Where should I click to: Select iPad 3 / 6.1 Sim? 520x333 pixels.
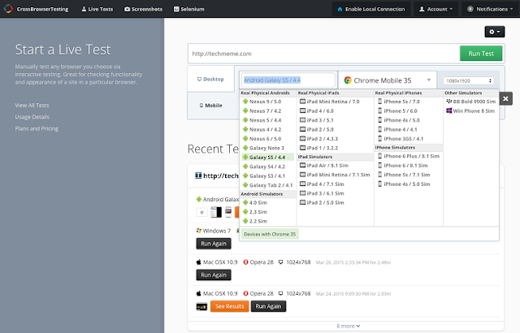coord(322,193)
